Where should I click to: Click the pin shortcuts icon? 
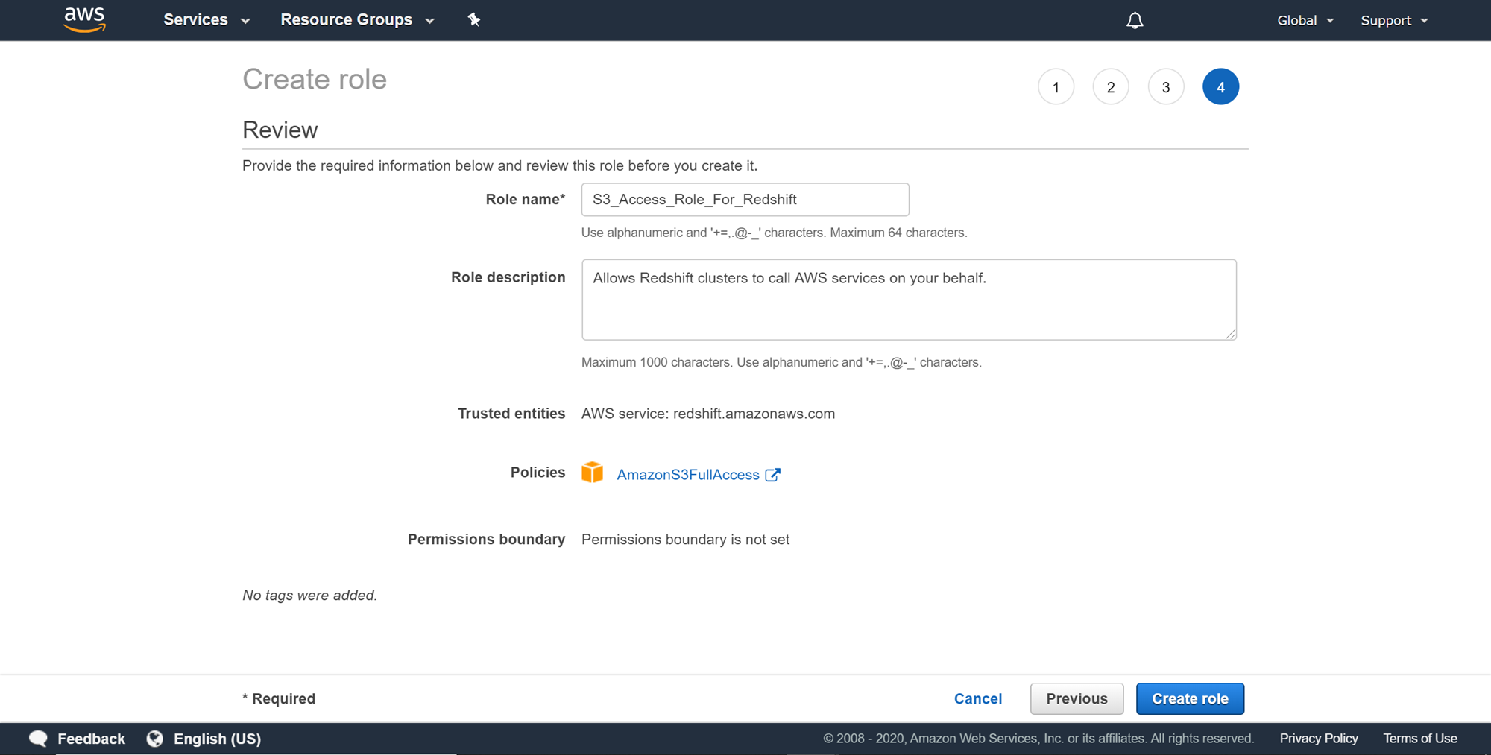pos(474,20)
